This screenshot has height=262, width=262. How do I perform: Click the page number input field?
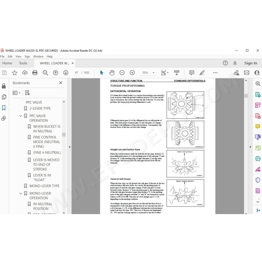(x=76, y=73)
